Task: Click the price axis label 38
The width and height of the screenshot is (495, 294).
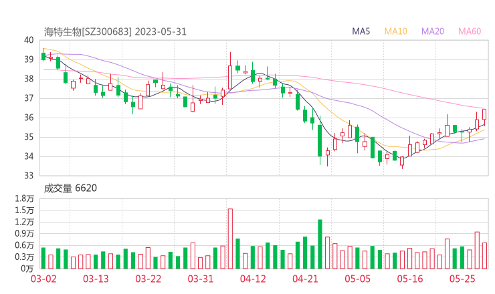Action: [29, 79]
